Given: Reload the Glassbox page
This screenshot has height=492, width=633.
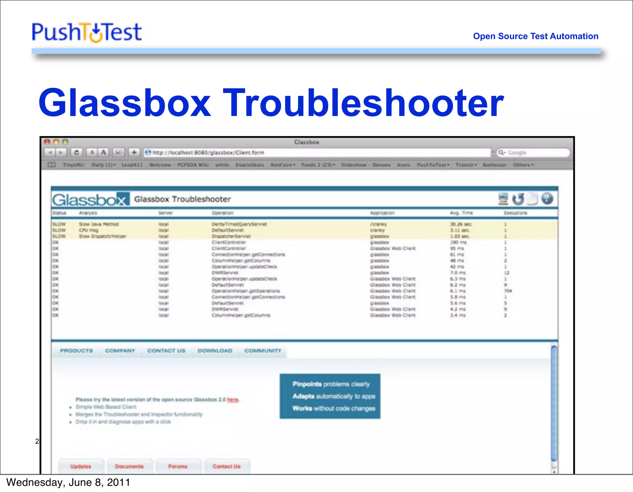Looking at the screenshot, I should pos(76,153).
